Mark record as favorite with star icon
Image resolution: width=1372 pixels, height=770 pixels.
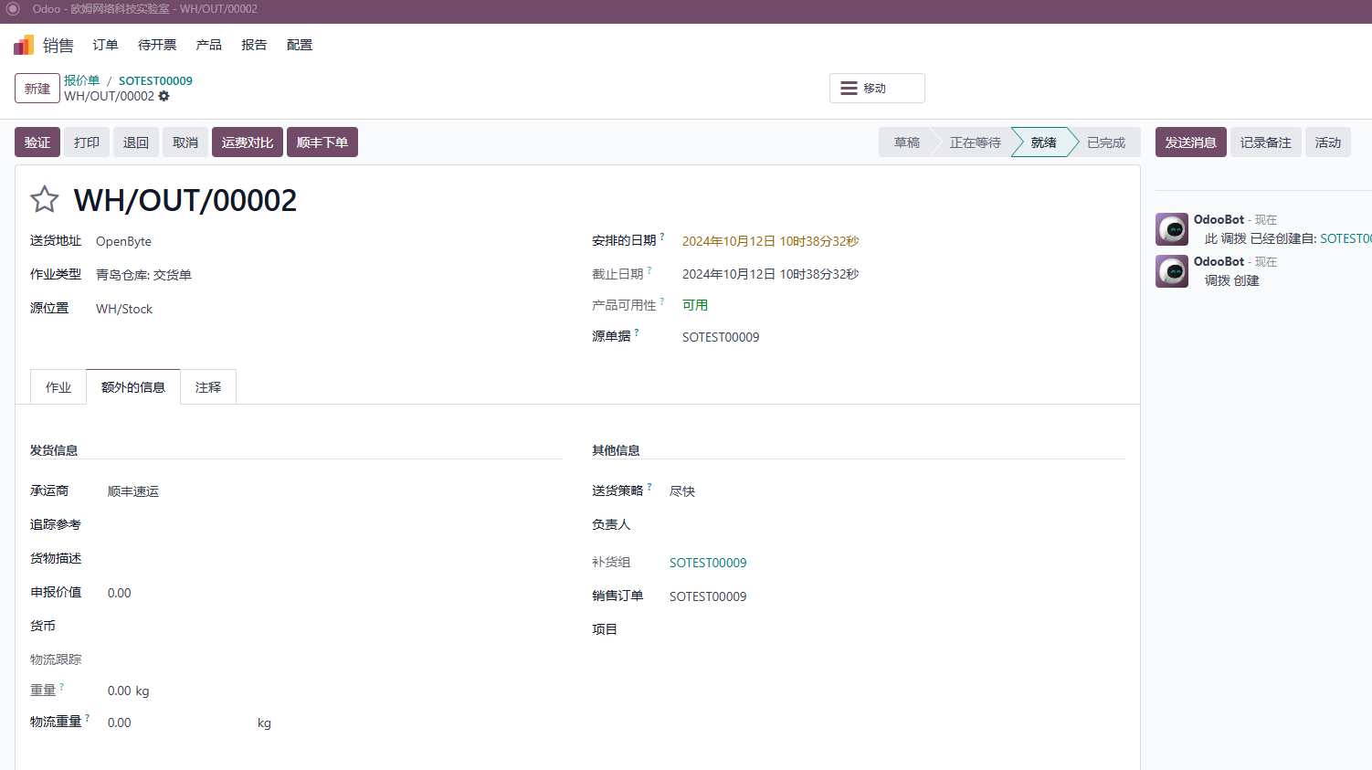tap(44, 199)
